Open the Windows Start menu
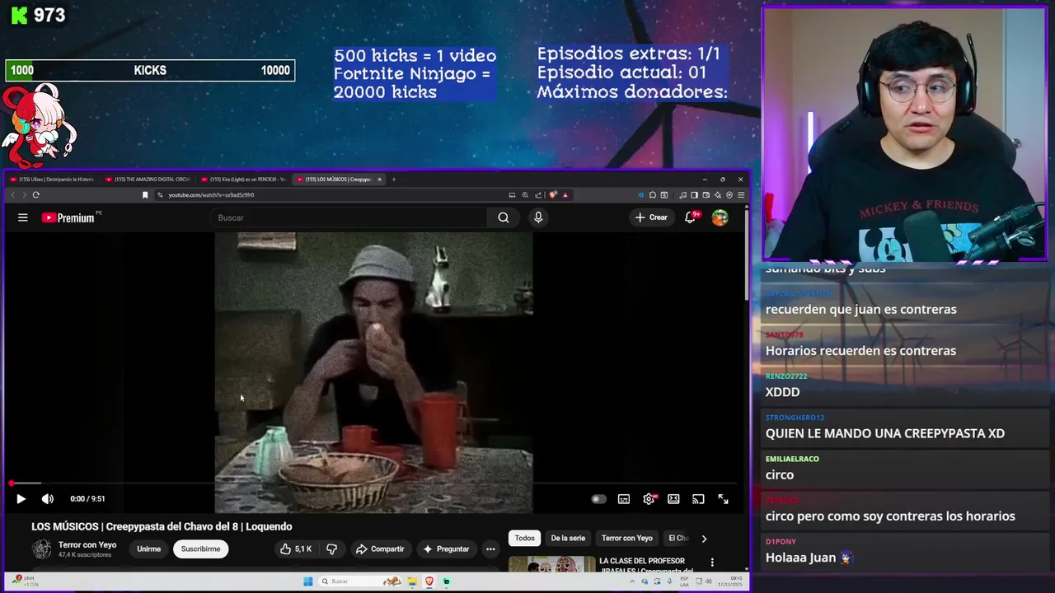Screen dimensions: 1055x593 (307, 581)
